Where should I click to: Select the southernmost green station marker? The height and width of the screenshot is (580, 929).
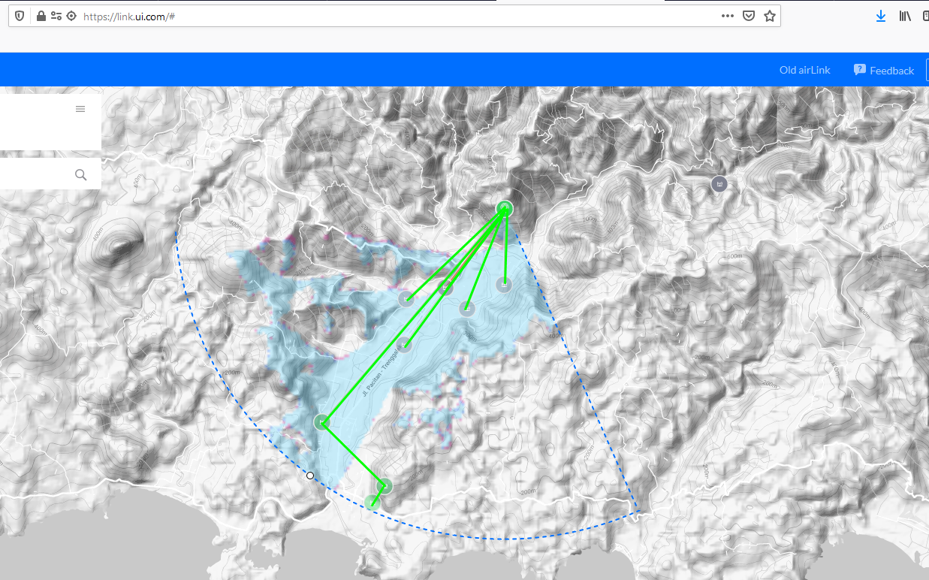click(x=372, y=503)
